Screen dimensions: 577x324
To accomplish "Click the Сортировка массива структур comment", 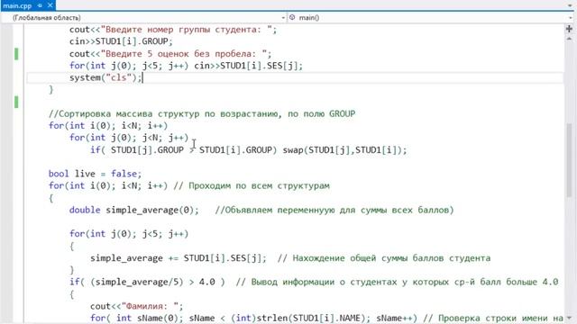I will pyautogui.click(x=202, y=114).
